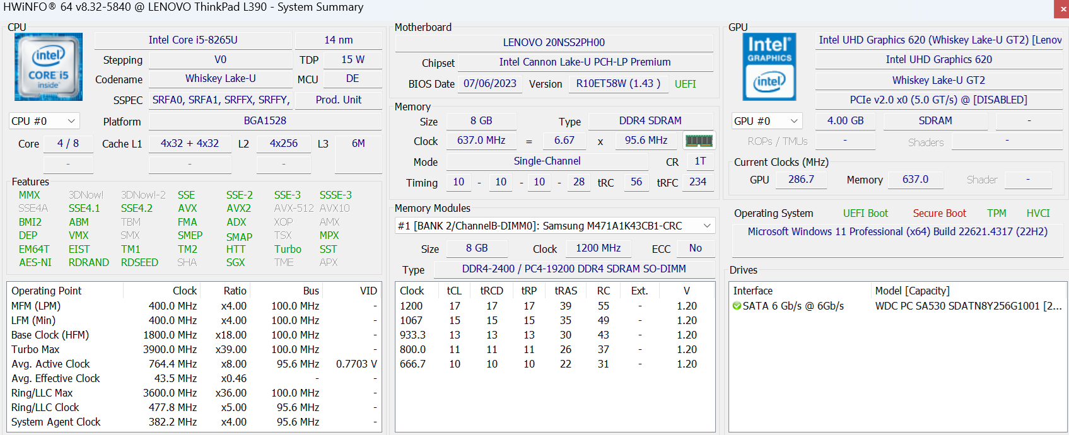Click the green memory module icon

(x=698, y=141)
